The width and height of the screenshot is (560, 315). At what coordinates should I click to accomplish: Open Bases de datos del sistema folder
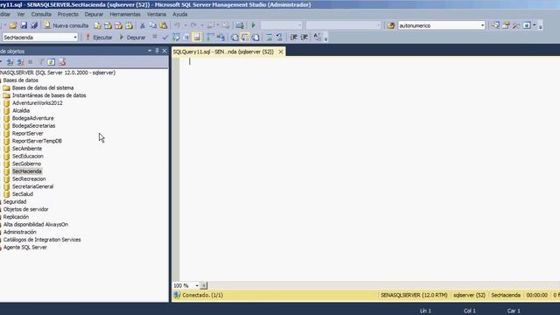43,87
